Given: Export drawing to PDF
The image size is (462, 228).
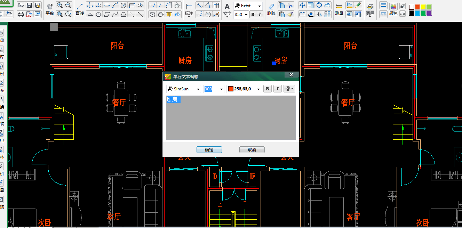Looking at the screenshot, I should tap(29, 14).
